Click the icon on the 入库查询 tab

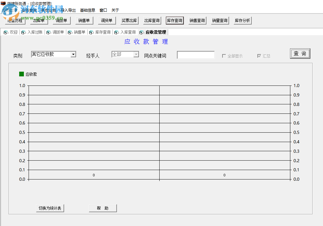(x=116, y=32)
